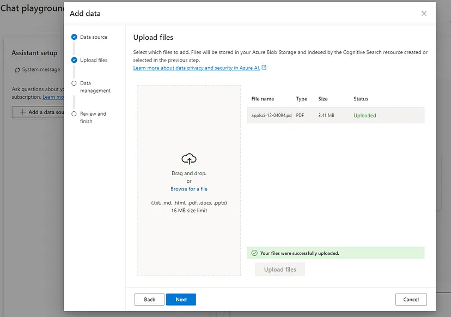Click Browse for a file link

189,189
